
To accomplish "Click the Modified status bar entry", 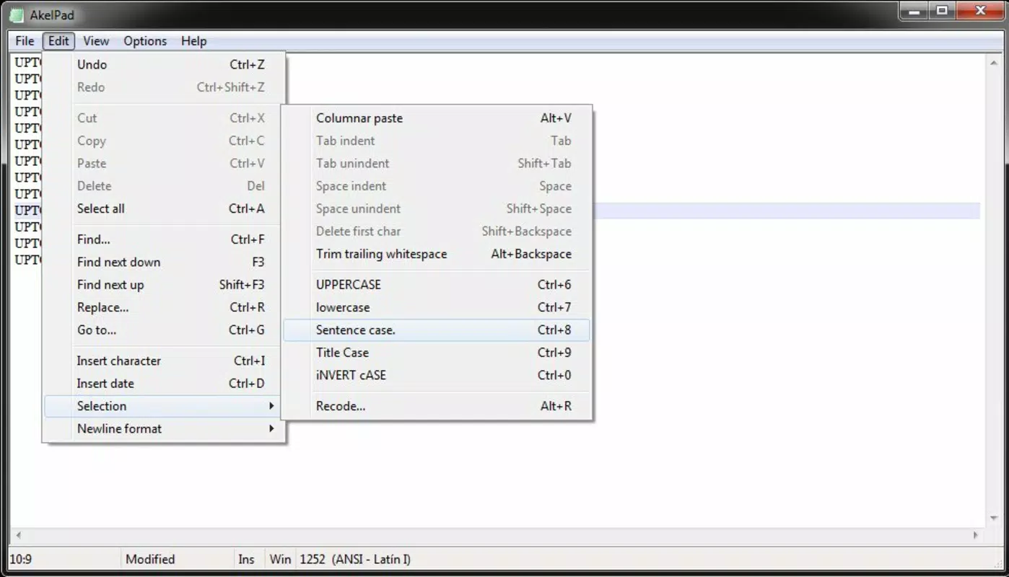I will point(150,559).
